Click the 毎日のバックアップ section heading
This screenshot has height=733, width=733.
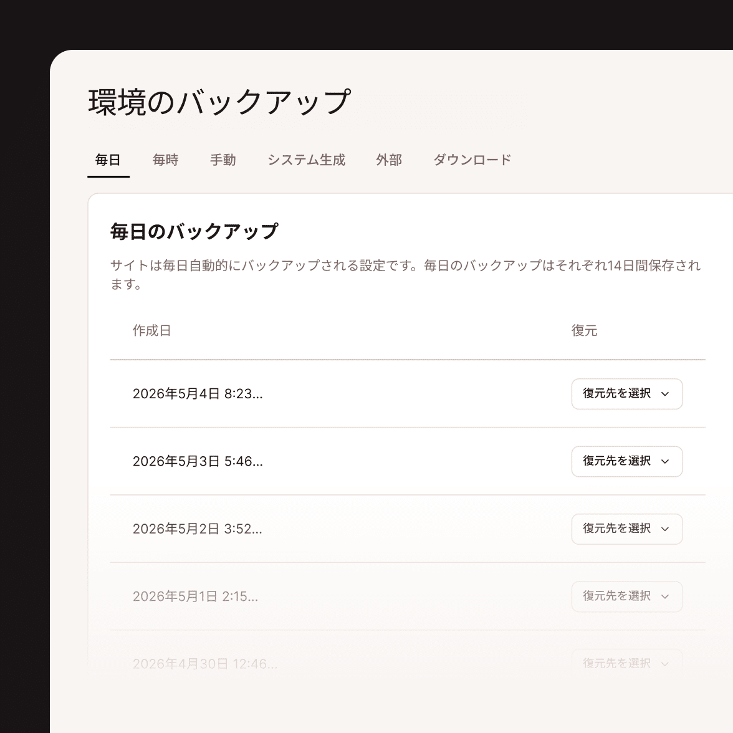click(x=194, y=231)
